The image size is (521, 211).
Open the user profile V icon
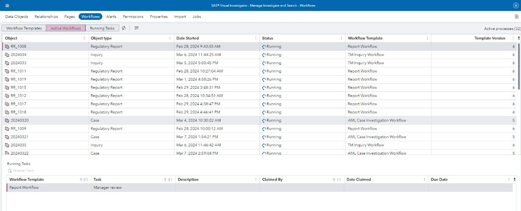click(516, 5)
